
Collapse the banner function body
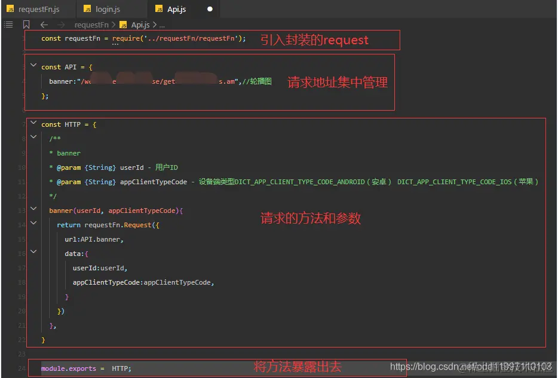(33, 210)
